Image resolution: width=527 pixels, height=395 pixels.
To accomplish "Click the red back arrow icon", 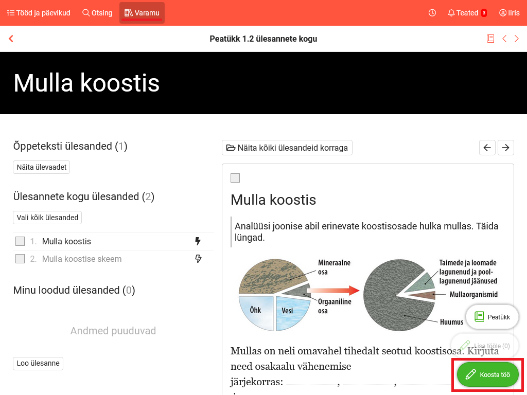I will pyautogui.click(x=11, y=39).
